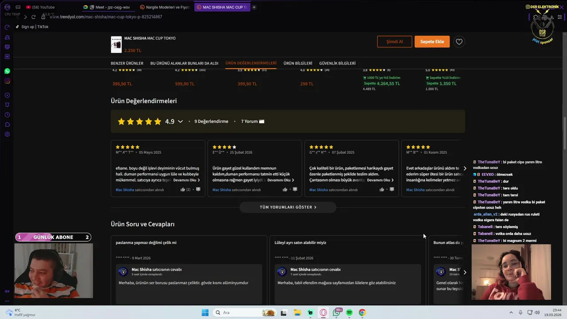Image resolution: width=567 pixels, height=319 pixels.
Task: Click the page vertical scrollbar
Action: coord(564,133)
